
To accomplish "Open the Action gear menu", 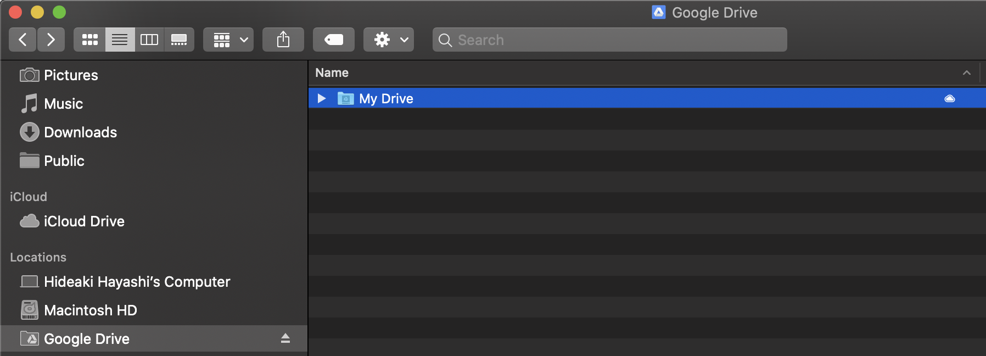I will point(389,40).
